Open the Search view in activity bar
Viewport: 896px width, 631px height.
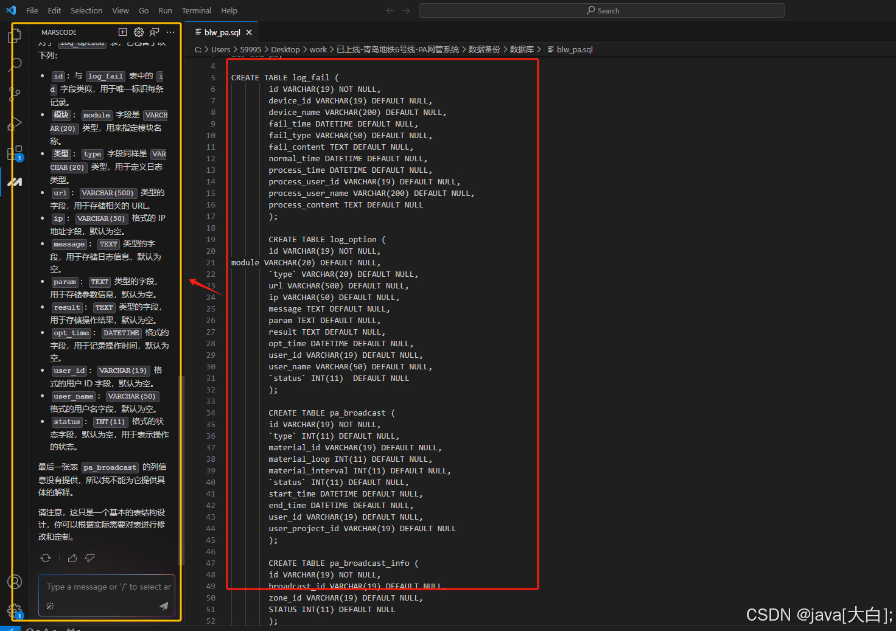click(x=15, y=64)
